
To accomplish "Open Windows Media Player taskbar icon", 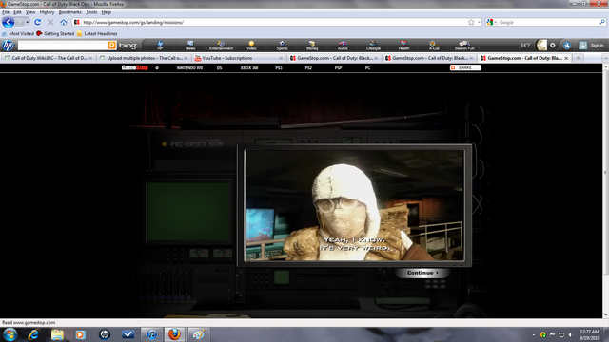I will click(80, 334).
